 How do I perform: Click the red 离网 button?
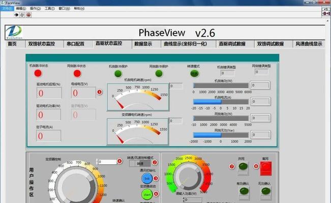click(x=266, y=168)
